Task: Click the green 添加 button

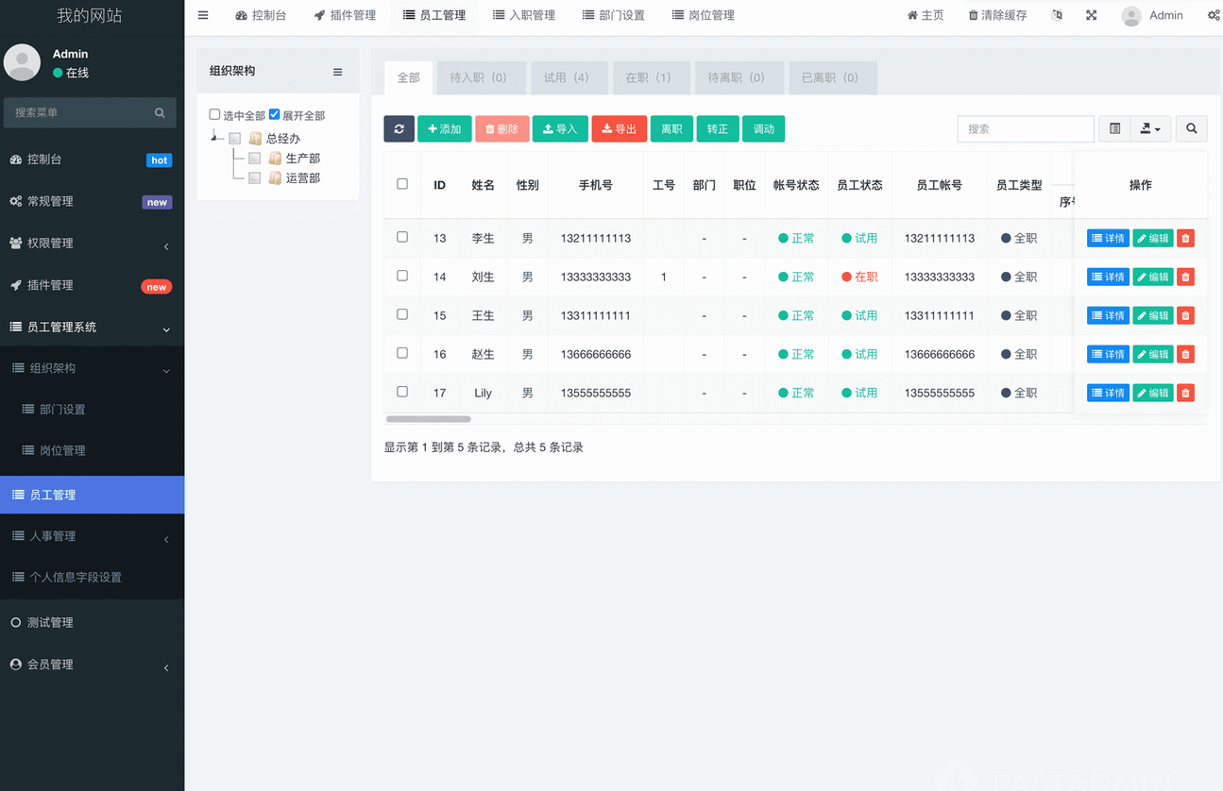Action: (x=444, y=129)
